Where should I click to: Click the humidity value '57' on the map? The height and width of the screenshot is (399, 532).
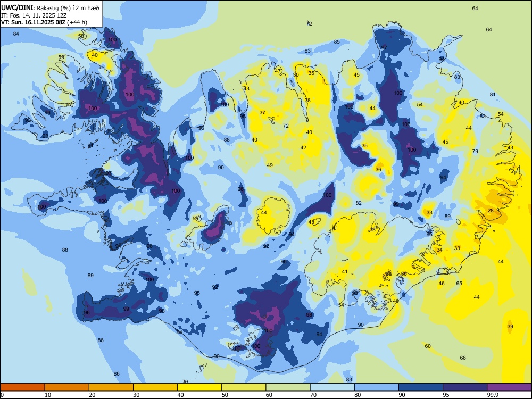click(69, 104)
